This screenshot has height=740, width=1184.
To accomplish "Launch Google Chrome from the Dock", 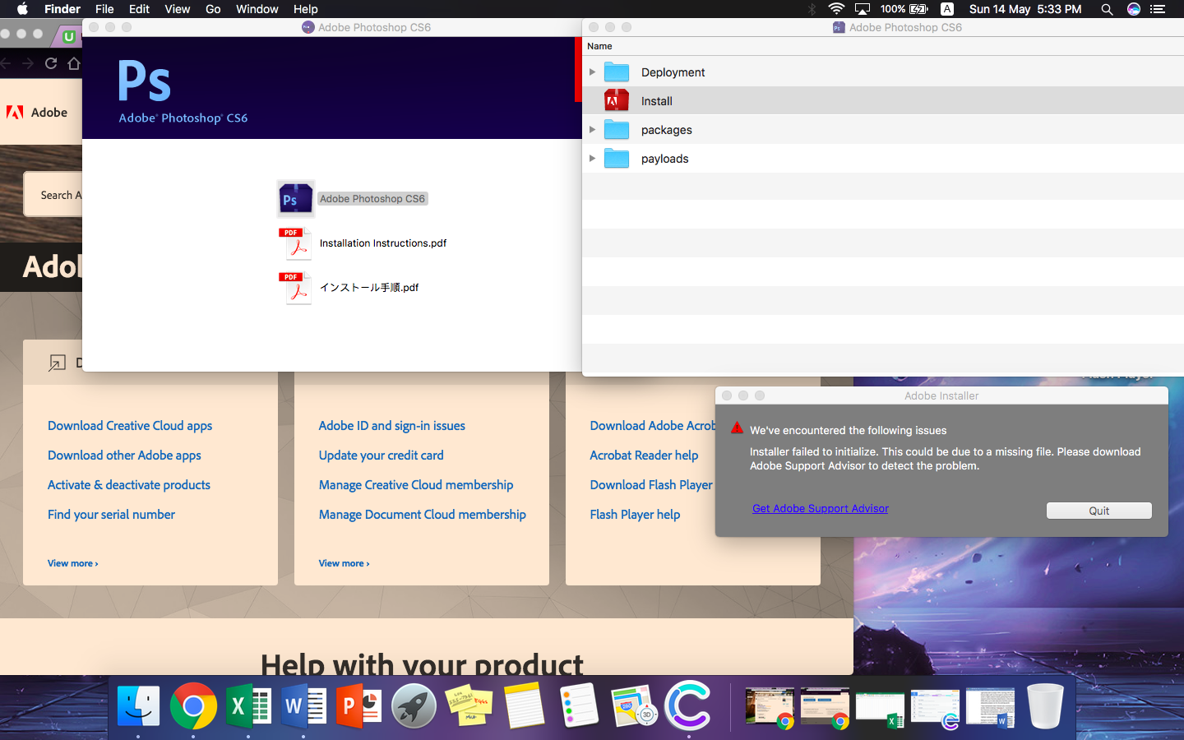I will 193,705.
